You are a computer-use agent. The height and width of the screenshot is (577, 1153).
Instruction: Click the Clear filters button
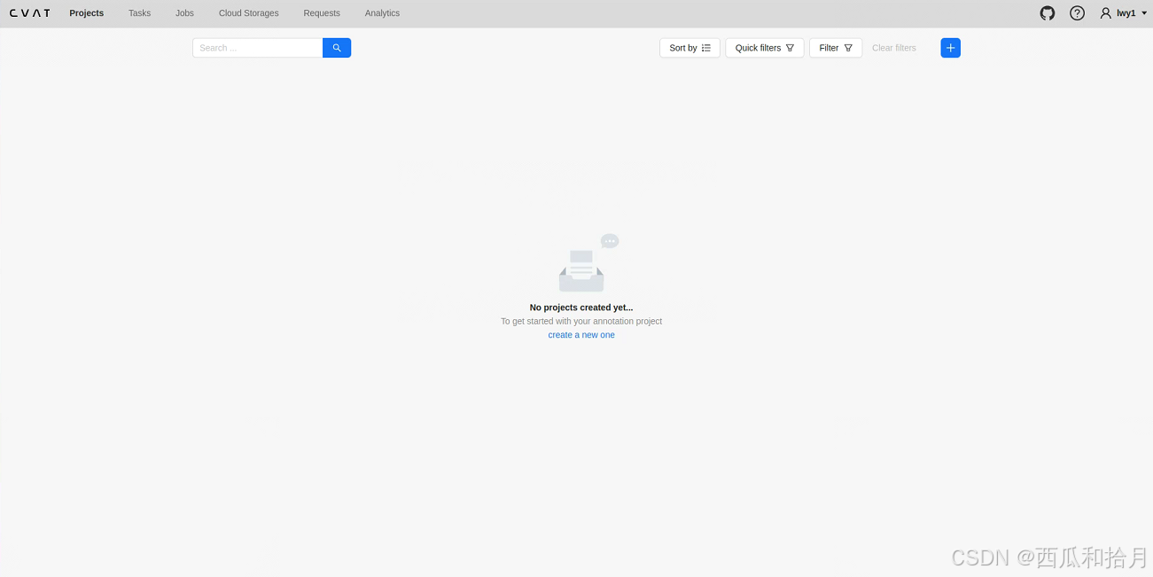coord(893,48)
